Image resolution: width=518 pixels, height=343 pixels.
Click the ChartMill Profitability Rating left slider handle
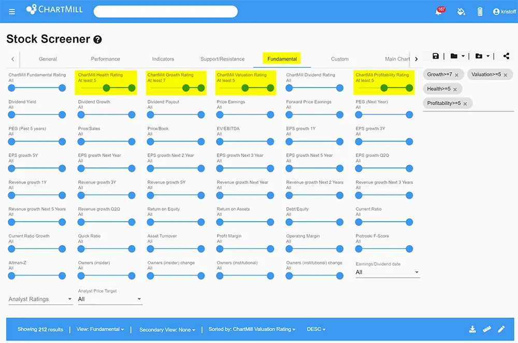[384, 88]
